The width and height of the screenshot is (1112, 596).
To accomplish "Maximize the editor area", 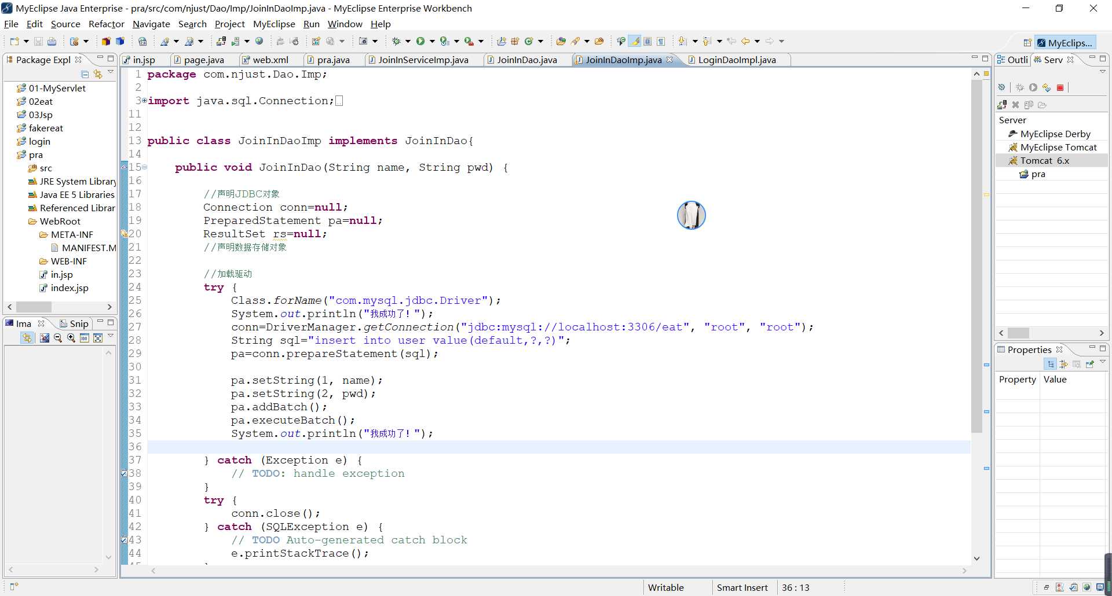I will [x=985, y=58].
